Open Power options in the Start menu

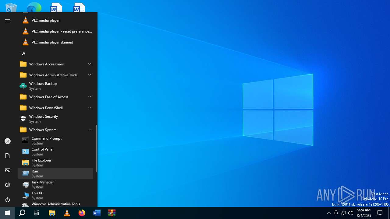(x=8, y=200)
